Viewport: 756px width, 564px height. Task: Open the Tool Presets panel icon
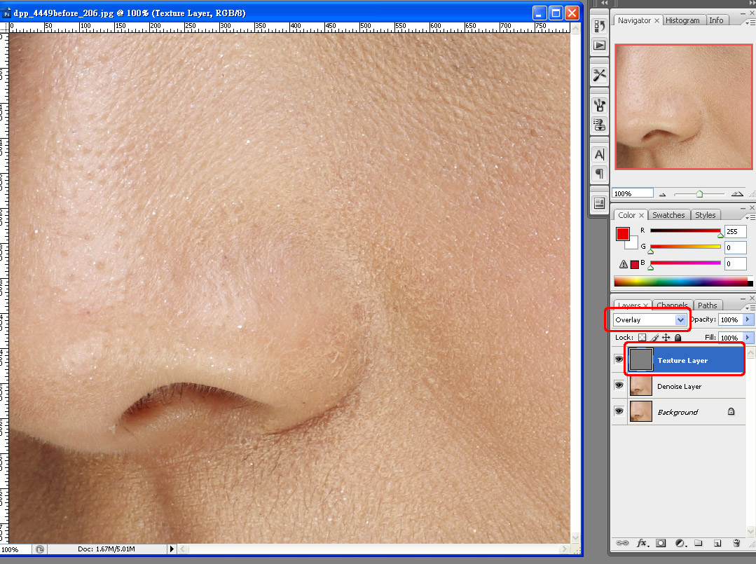[x=599, y=75]
